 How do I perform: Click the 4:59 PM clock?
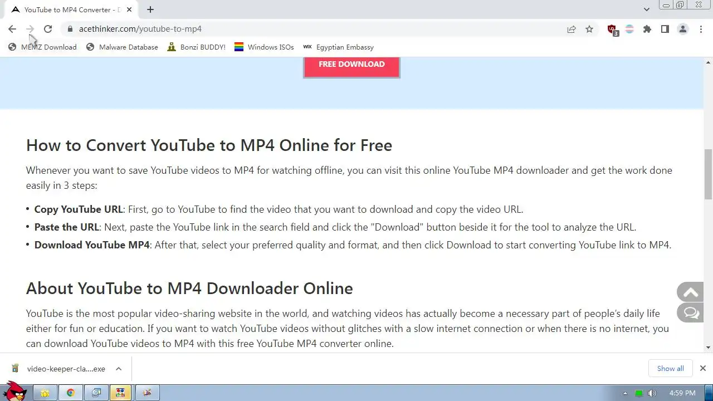pos(682,393)
